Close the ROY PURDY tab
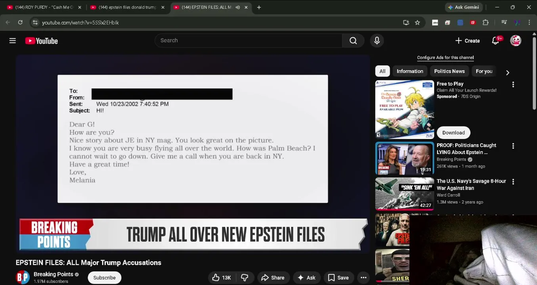Image resolution: width=537 pixels, height=285 pixels. pyautogui.click(x=79, y=7)
